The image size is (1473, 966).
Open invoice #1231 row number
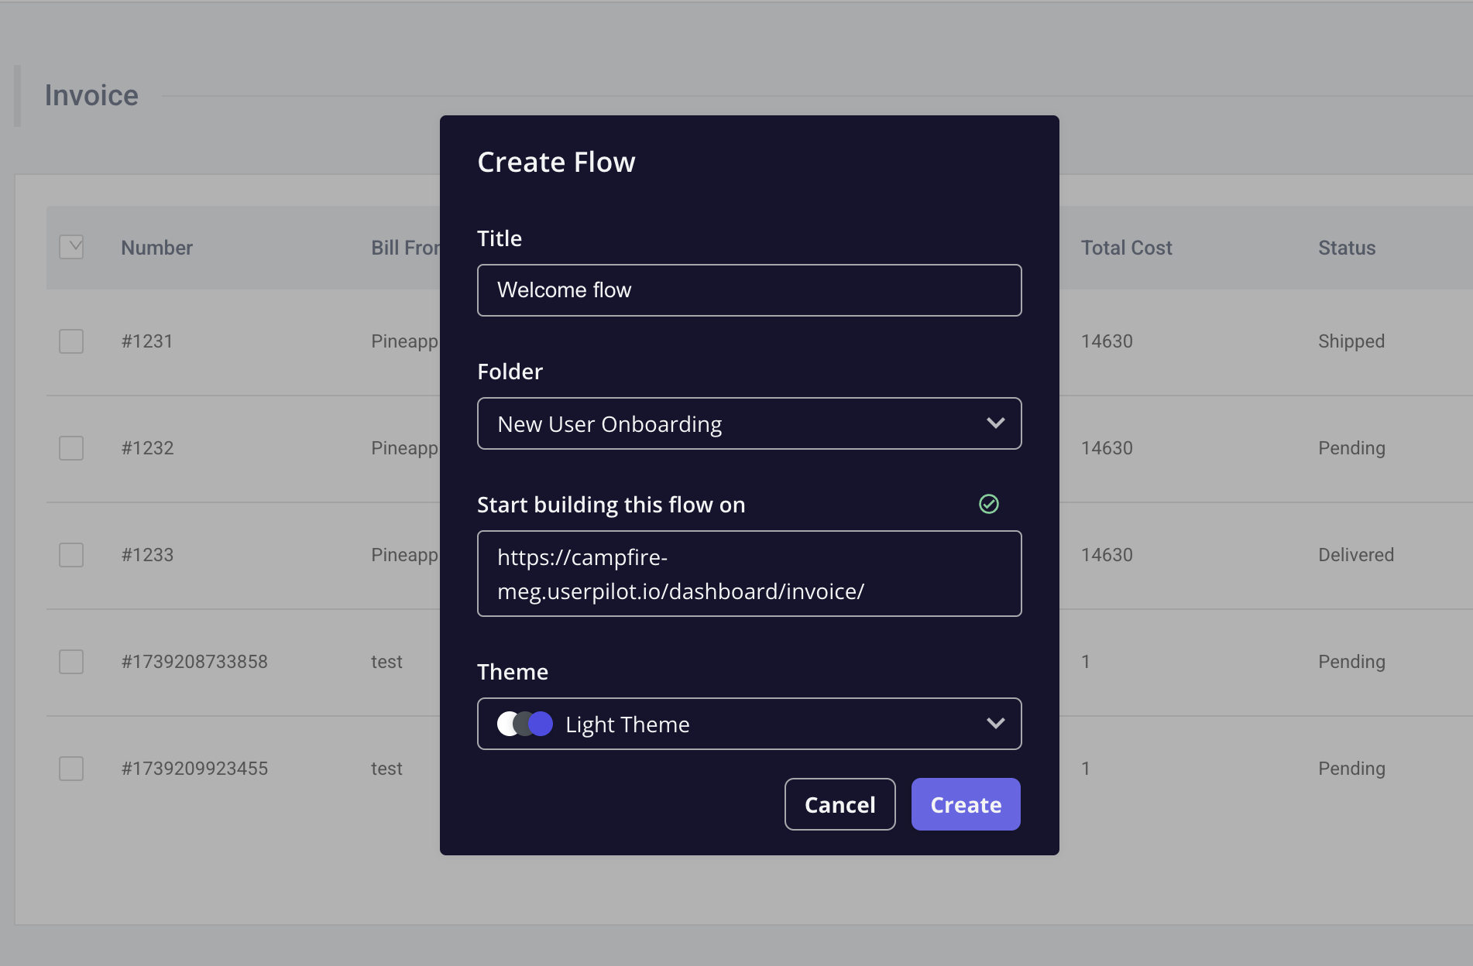(x=147, y=341)
